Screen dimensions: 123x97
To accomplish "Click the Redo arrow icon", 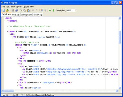I will point(37,10).
